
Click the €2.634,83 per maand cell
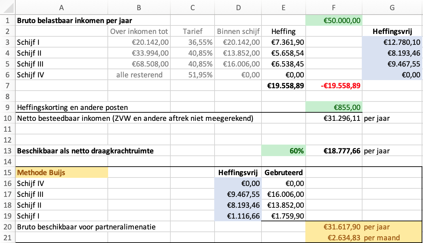334,238
